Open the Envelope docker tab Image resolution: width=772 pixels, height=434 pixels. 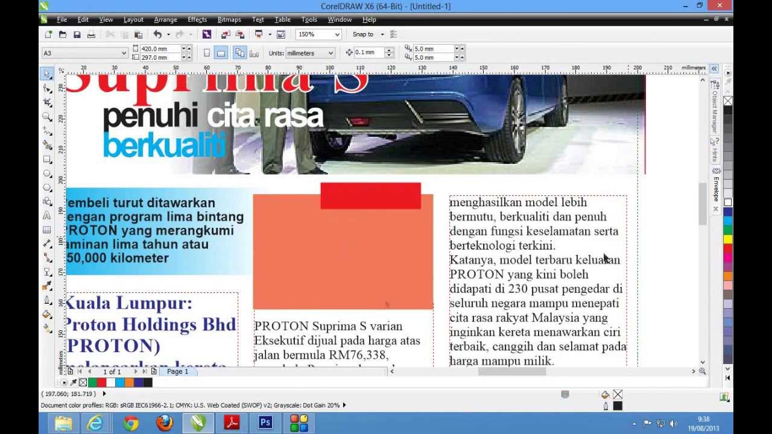(x=715, y=189)
